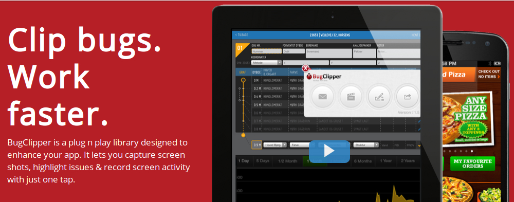Close the BugClipper popup with red X
The height and width of the screenshot is (202, 514).
point(305,68)
